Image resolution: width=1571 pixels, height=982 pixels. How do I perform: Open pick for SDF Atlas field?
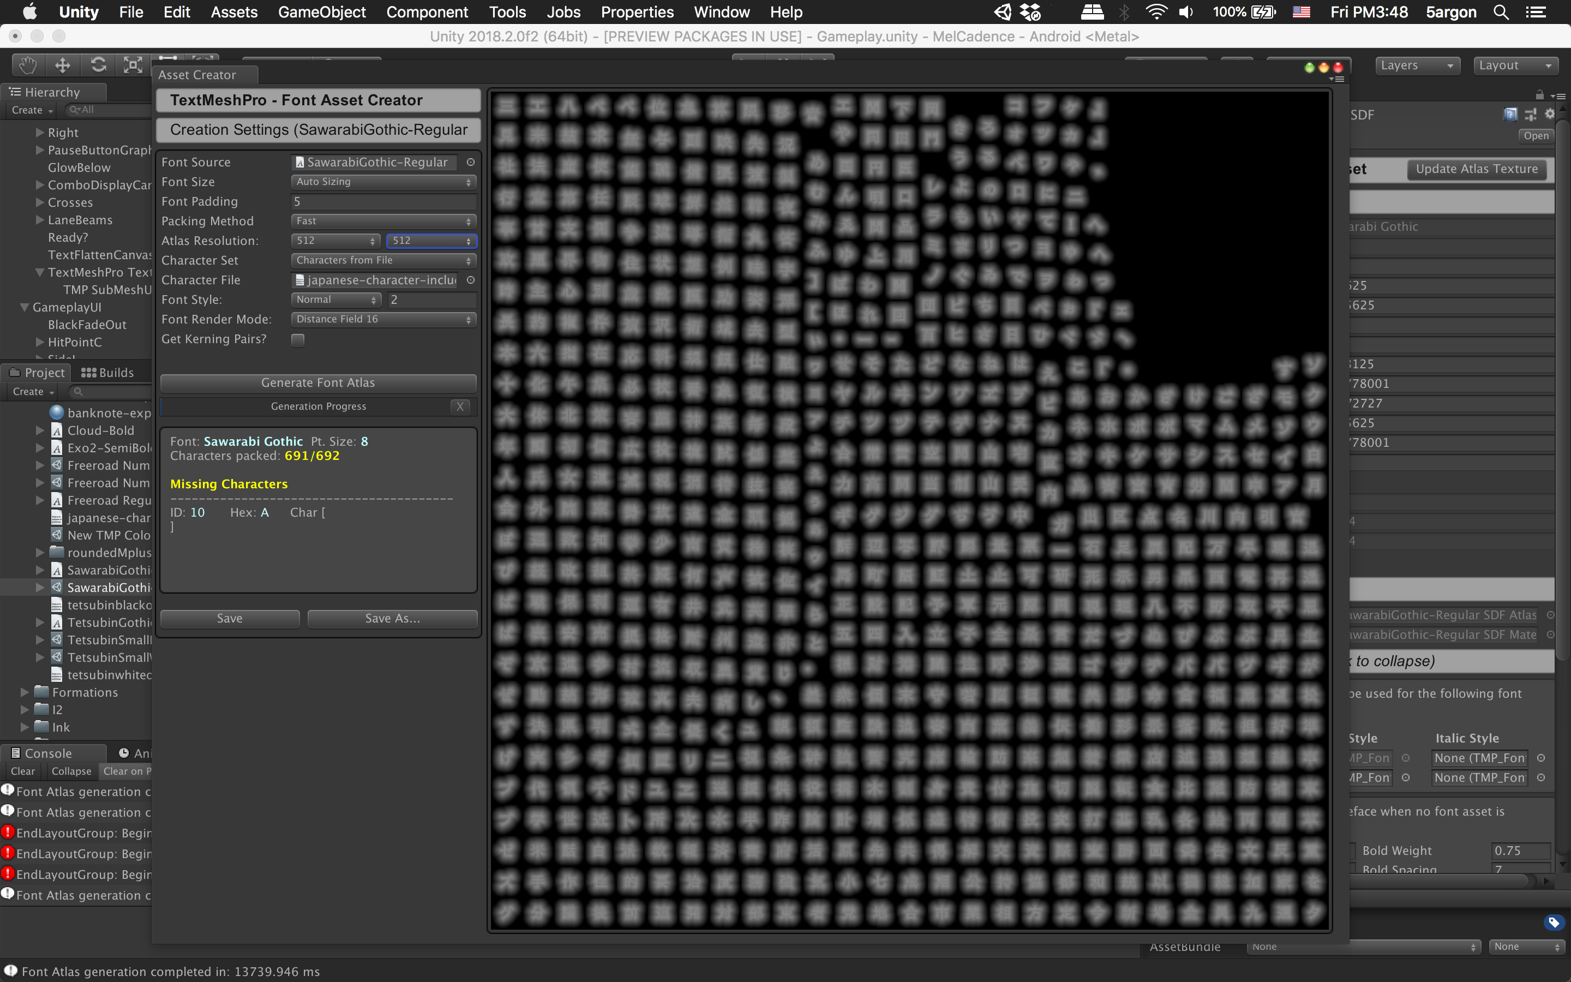[x=1551, y=615]
